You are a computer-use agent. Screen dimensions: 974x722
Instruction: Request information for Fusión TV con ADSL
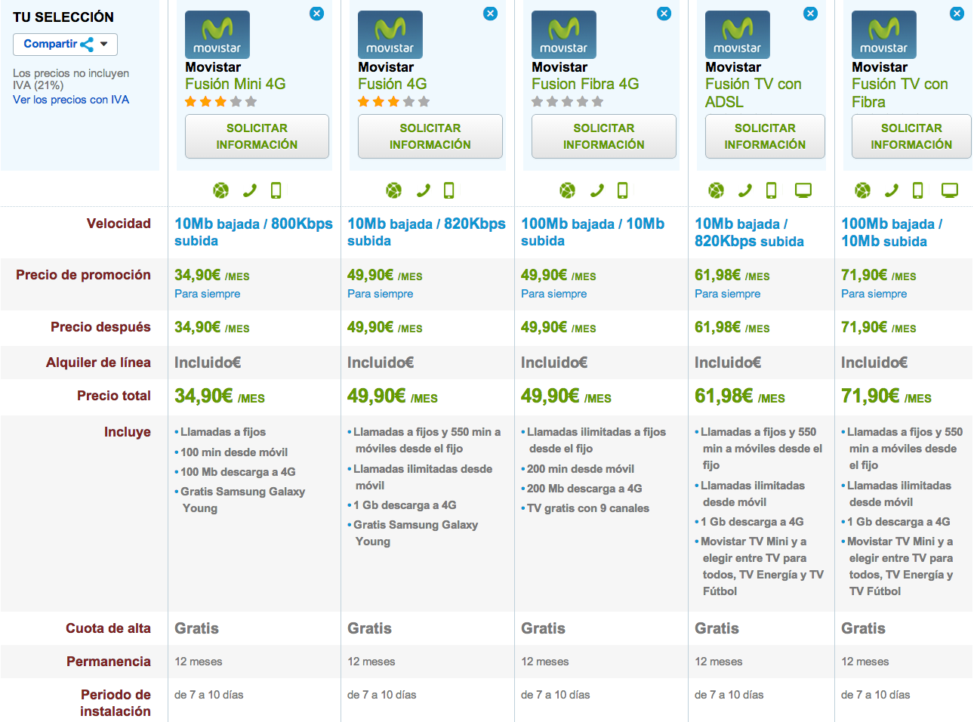765,136
